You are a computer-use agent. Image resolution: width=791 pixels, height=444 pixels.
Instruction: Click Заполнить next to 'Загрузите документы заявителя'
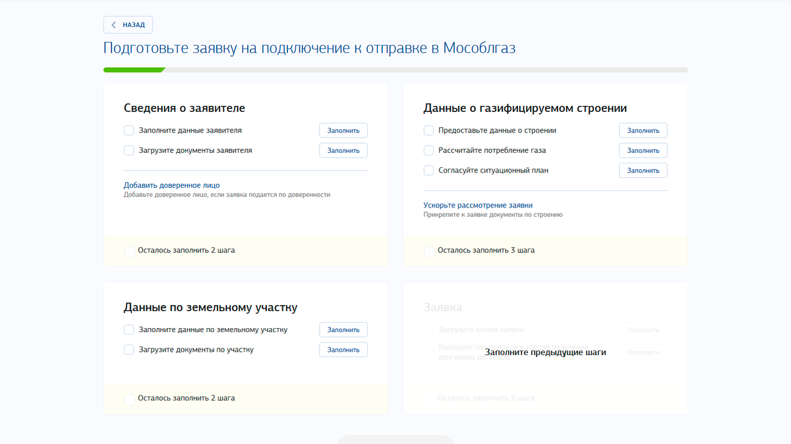pos(343,150)
